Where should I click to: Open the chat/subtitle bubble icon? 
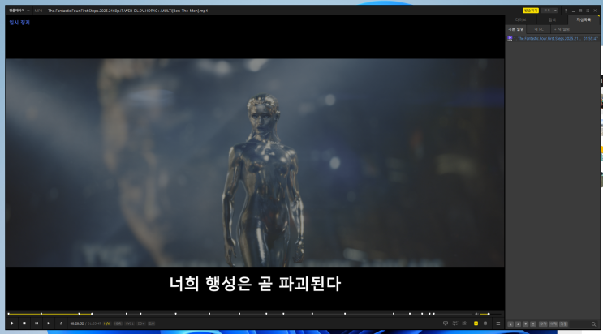(446, 323)
